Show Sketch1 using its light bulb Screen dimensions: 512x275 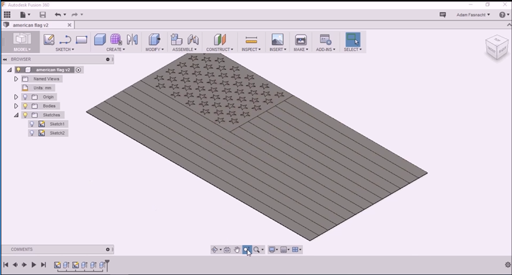click(x=32, y=124)
